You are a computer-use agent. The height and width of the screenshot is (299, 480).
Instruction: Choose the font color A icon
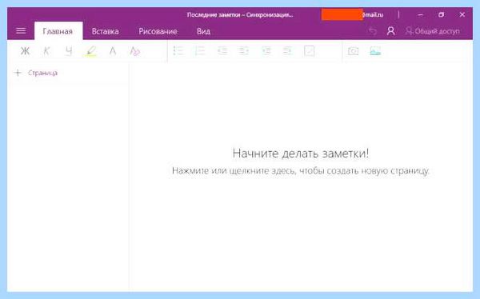[x=113, y=51]
